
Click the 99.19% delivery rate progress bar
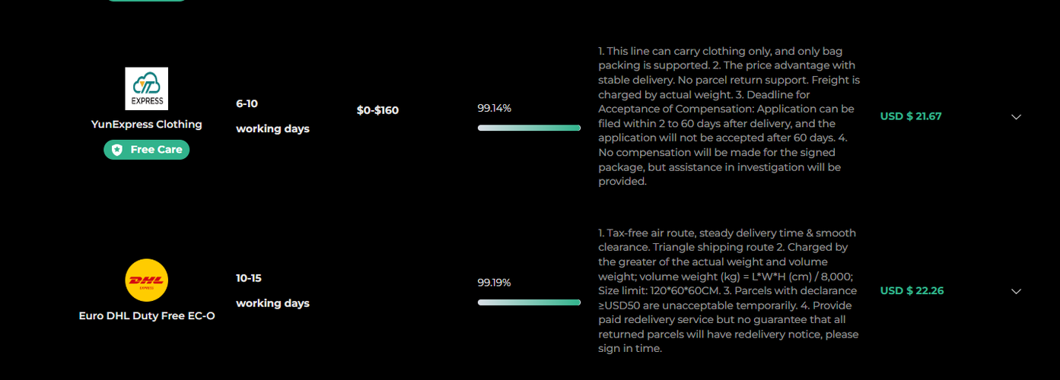point(529,302)
